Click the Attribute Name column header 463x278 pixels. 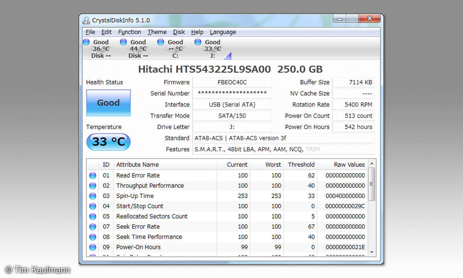[165, 164]
